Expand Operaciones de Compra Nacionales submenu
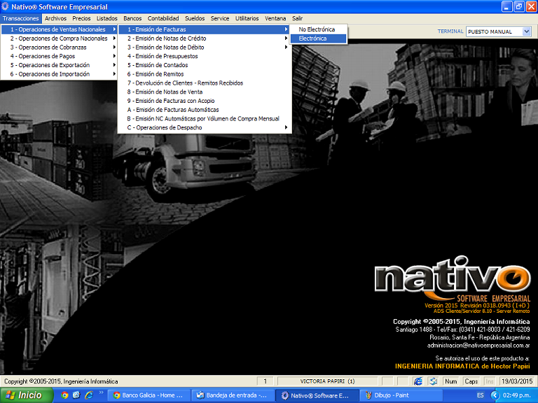The width and height of the screenshot is (538, 403). [x=59, y=38]
